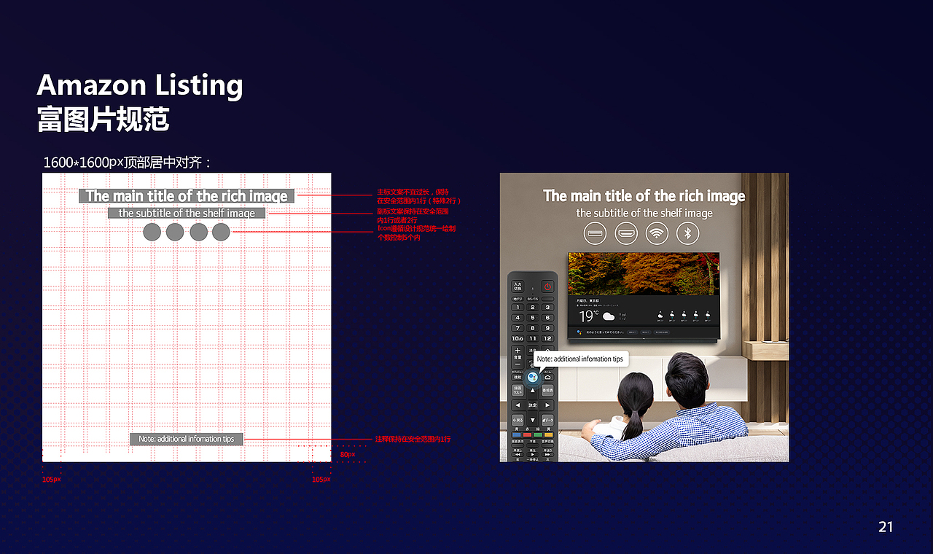The height and width of the screenshot is (554, 933).
Task: Click the Bluetooth icon in the photo
Action: pos(687,233)
